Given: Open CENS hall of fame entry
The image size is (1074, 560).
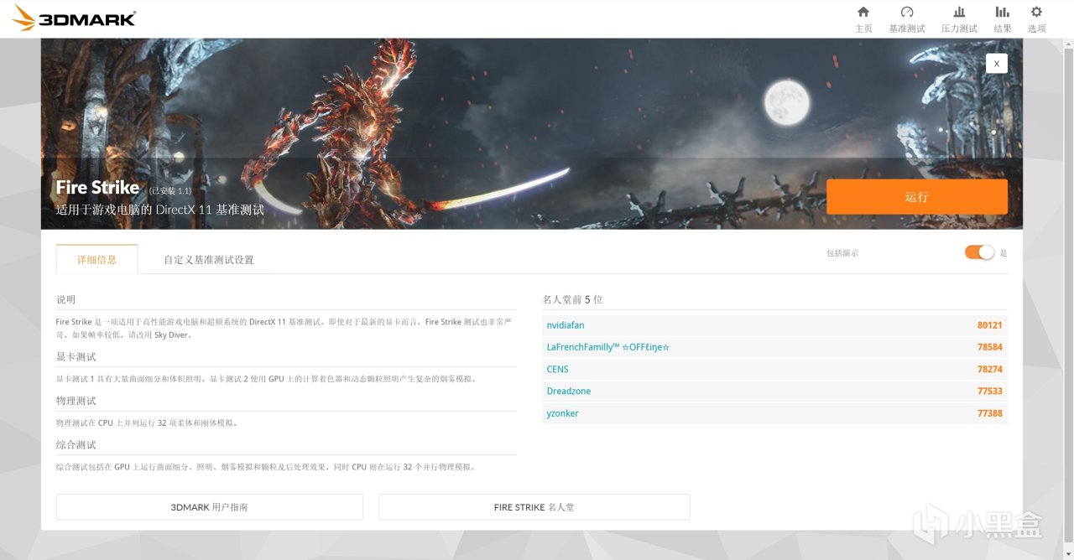Looking at the screenshot, I should coord(558,369).
